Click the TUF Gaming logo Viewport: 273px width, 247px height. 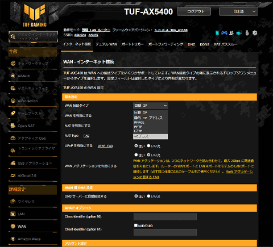[35, 15]
